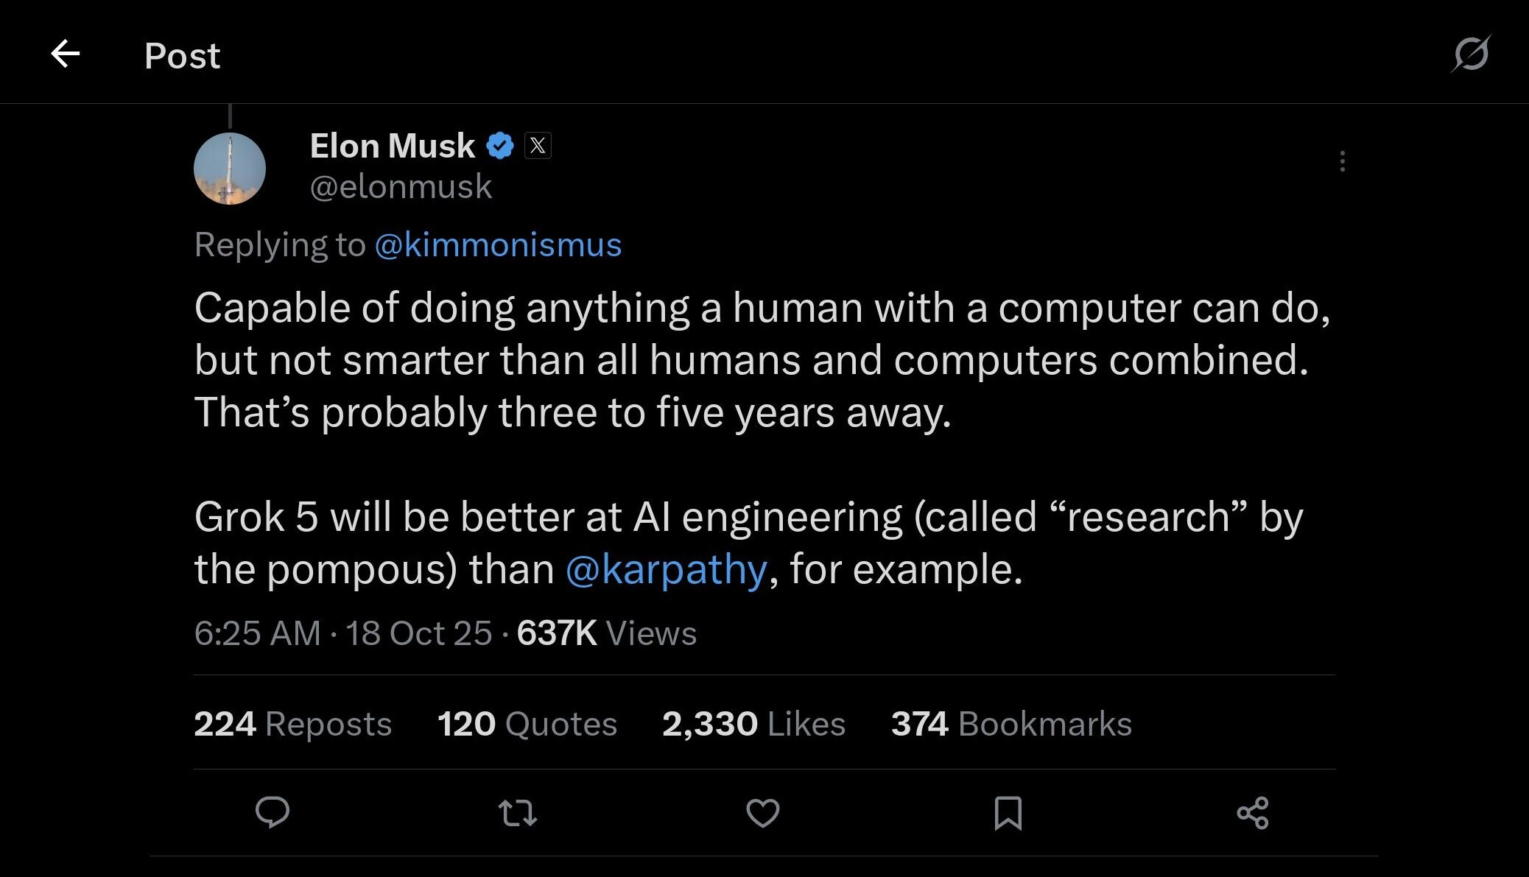This screenshot has height=877, width=1529.
Task: Like the post with heart icon
Action: click(763, 813)
